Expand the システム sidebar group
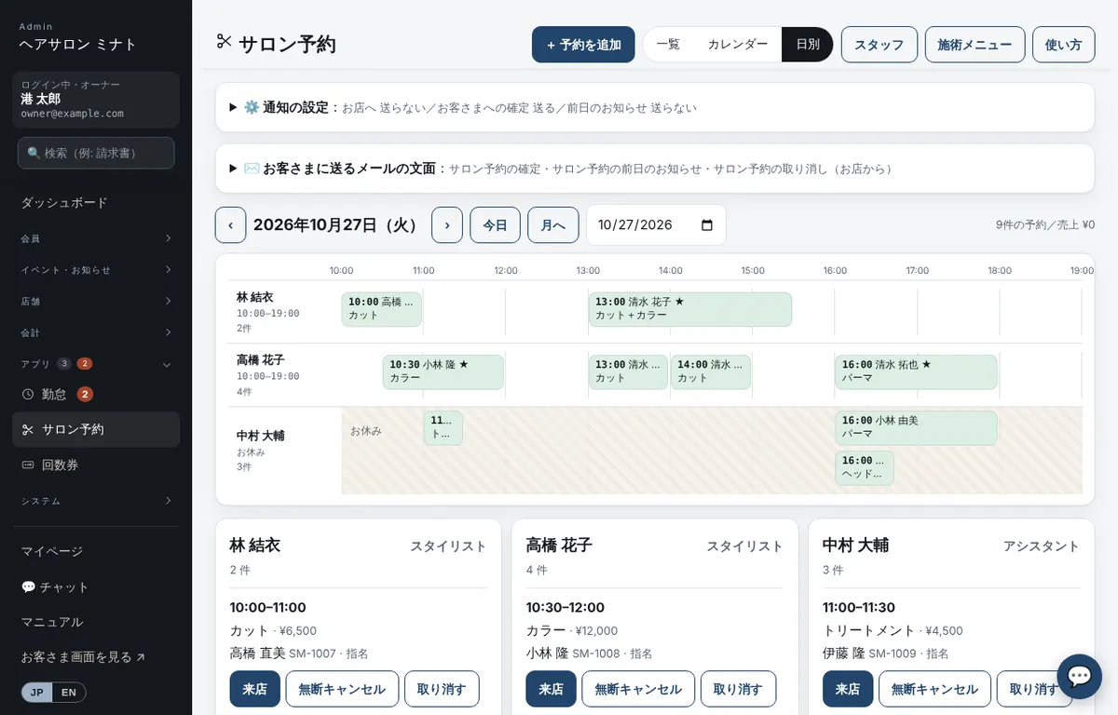Viewport: 1118px width, 715px height. [96, 501]
